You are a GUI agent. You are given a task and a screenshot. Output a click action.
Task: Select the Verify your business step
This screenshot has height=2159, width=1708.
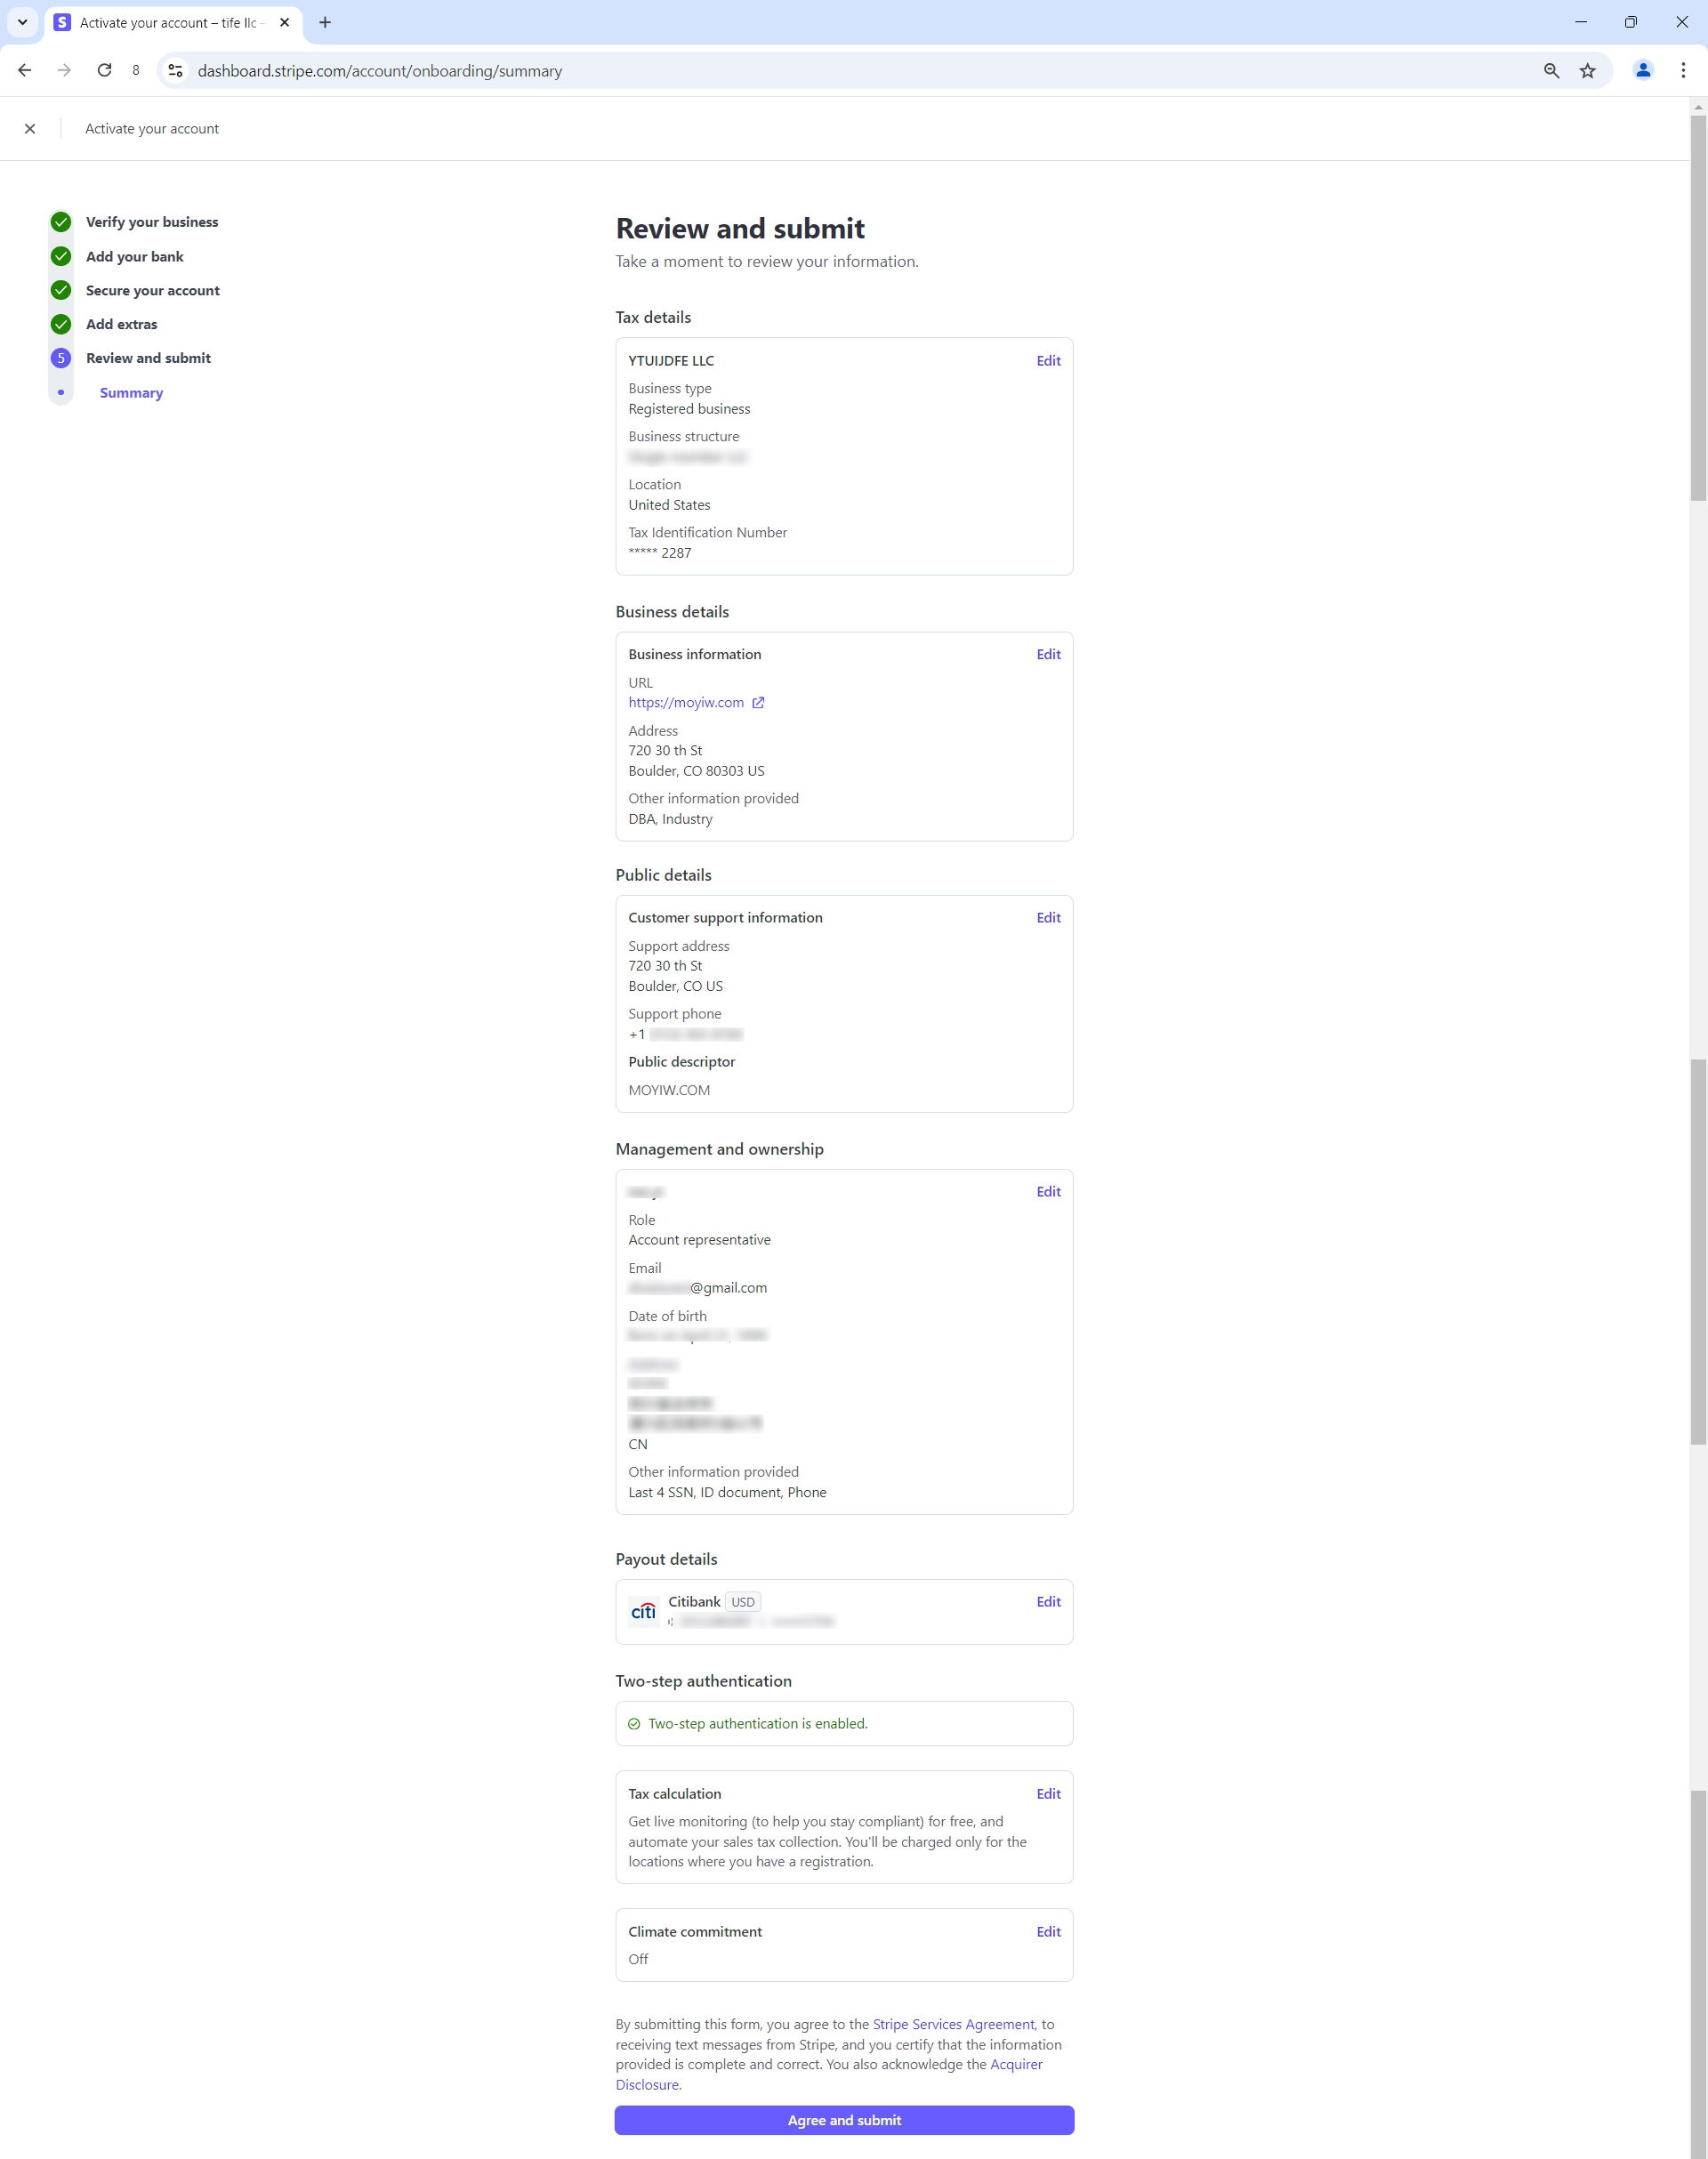click(151, 222)
